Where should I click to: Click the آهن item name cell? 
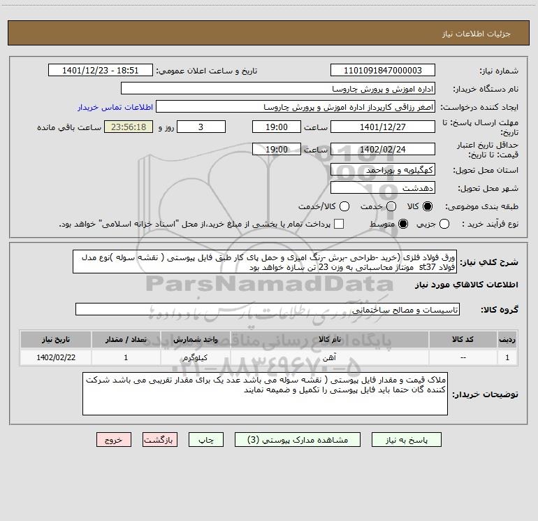(x=329, y=357)
